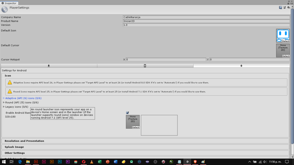Open the Resolution and Presentation section

24,141
